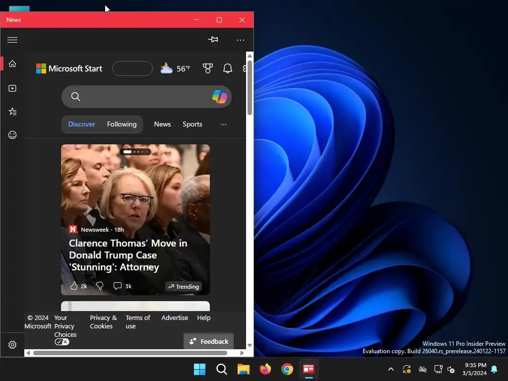The height and width of the screenshot is (381, 508).
Task: Click the Microsoft Start logo
Action: (x=69, y=68)
